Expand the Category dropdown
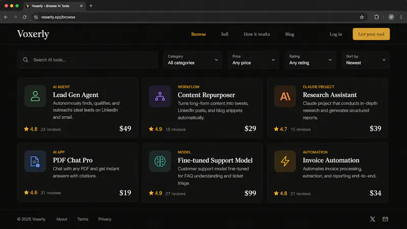 tap(193, 60)
